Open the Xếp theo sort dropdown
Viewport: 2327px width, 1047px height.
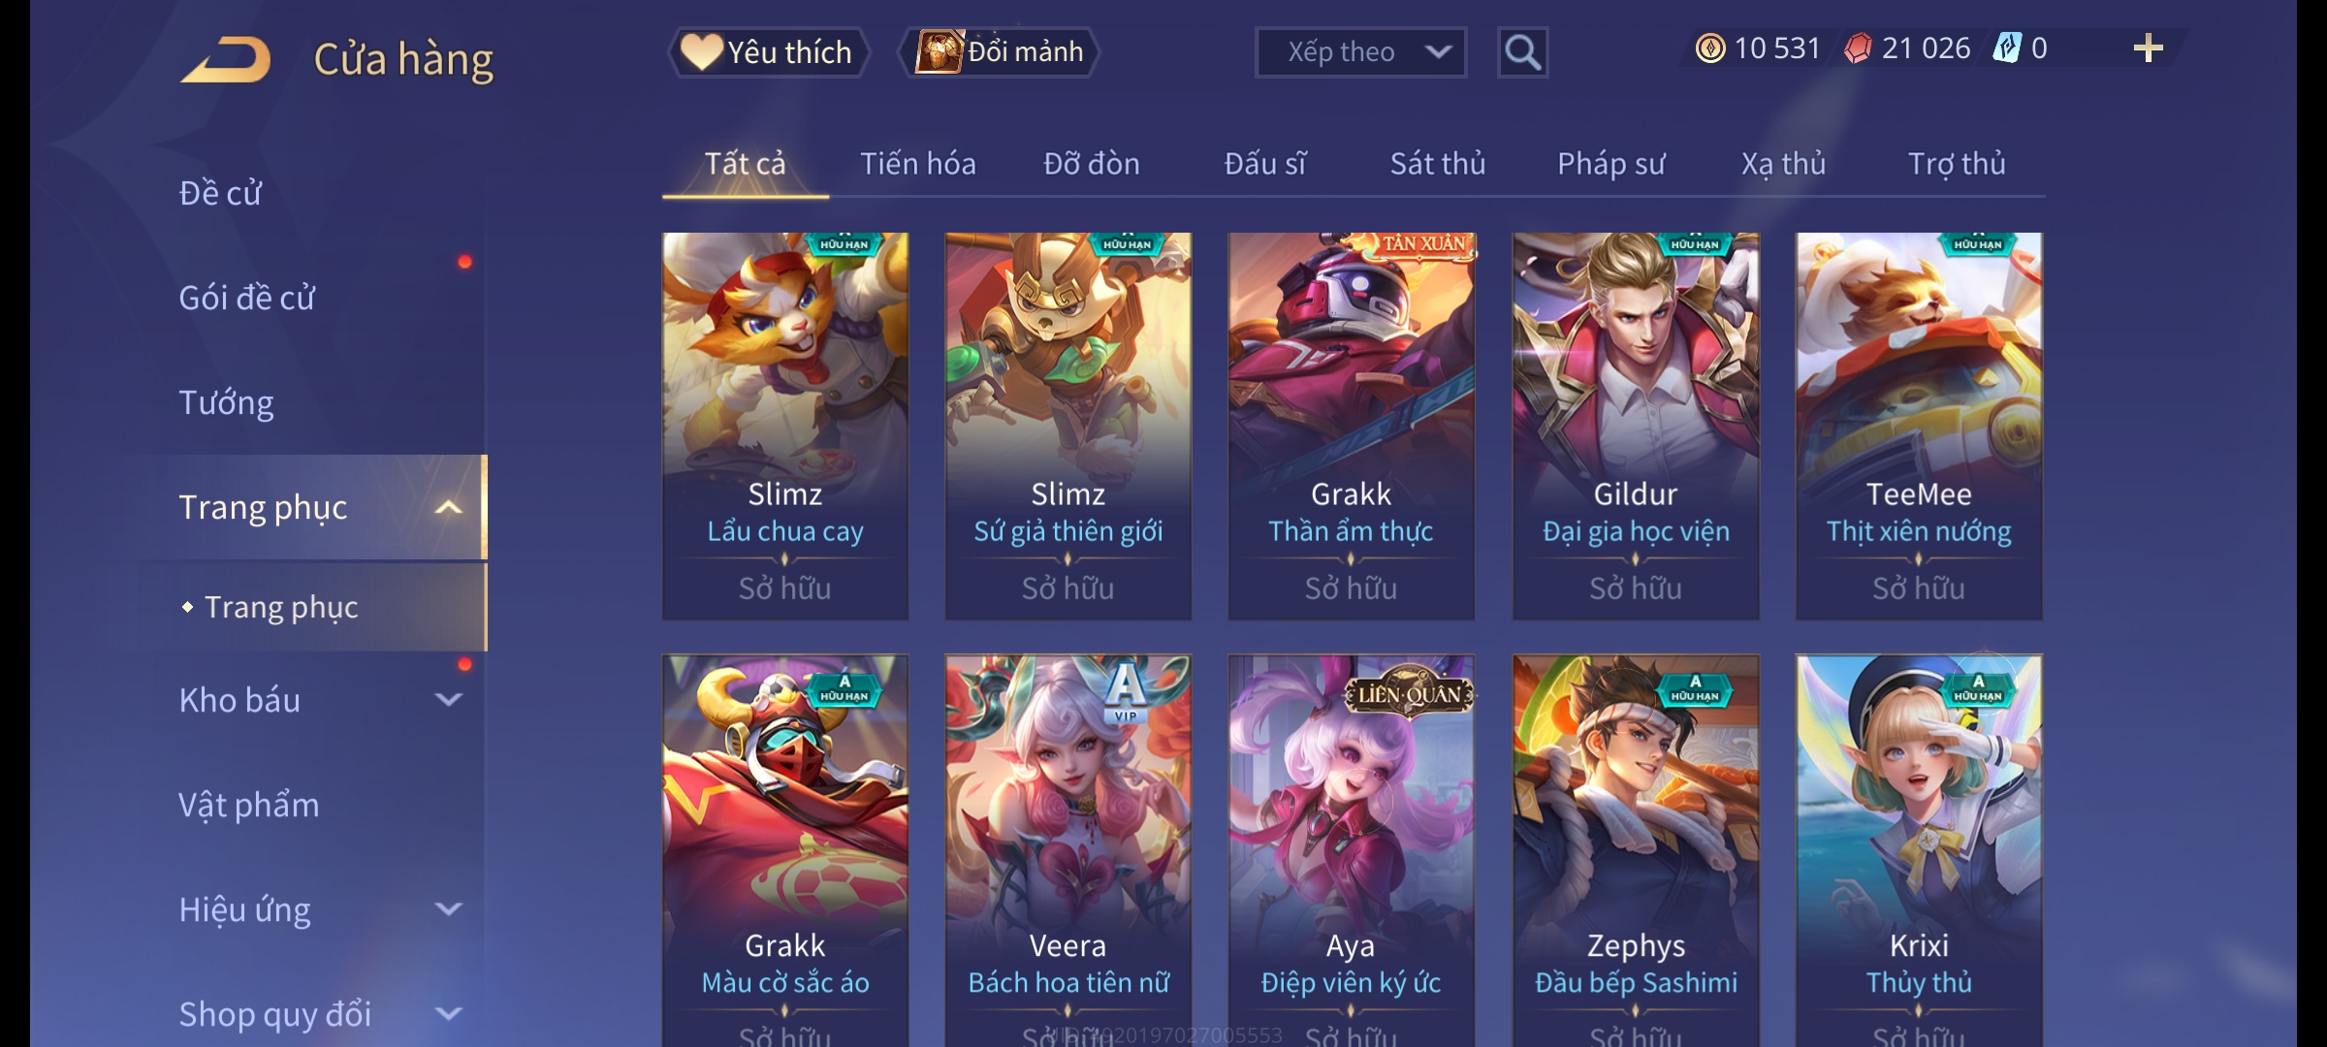[1360, 52]
